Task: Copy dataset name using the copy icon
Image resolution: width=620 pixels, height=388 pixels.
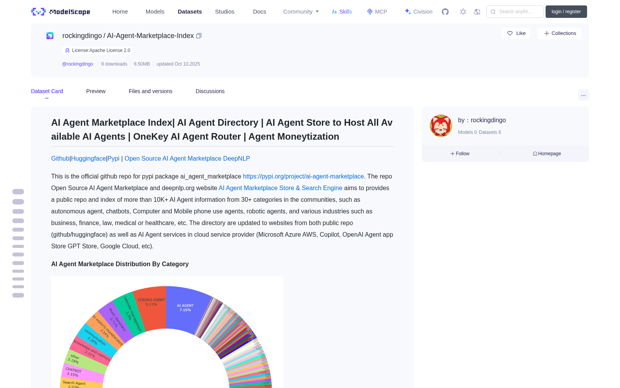Action: (199, 36)
